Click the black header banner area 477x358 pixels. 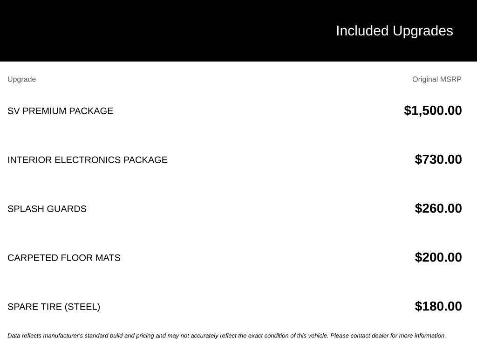click(x=238, y=31)
